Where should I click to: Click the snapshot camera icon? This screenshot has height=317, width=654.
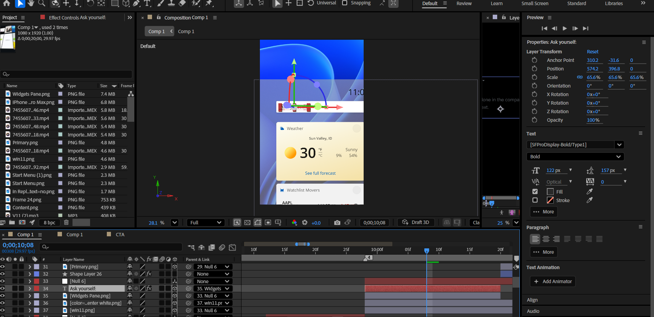point(337,223)
